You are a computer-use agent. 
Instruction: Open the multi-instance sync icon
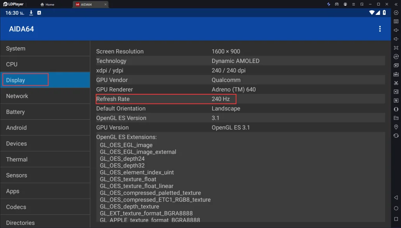pyautogui.click(x=396, y=65)
